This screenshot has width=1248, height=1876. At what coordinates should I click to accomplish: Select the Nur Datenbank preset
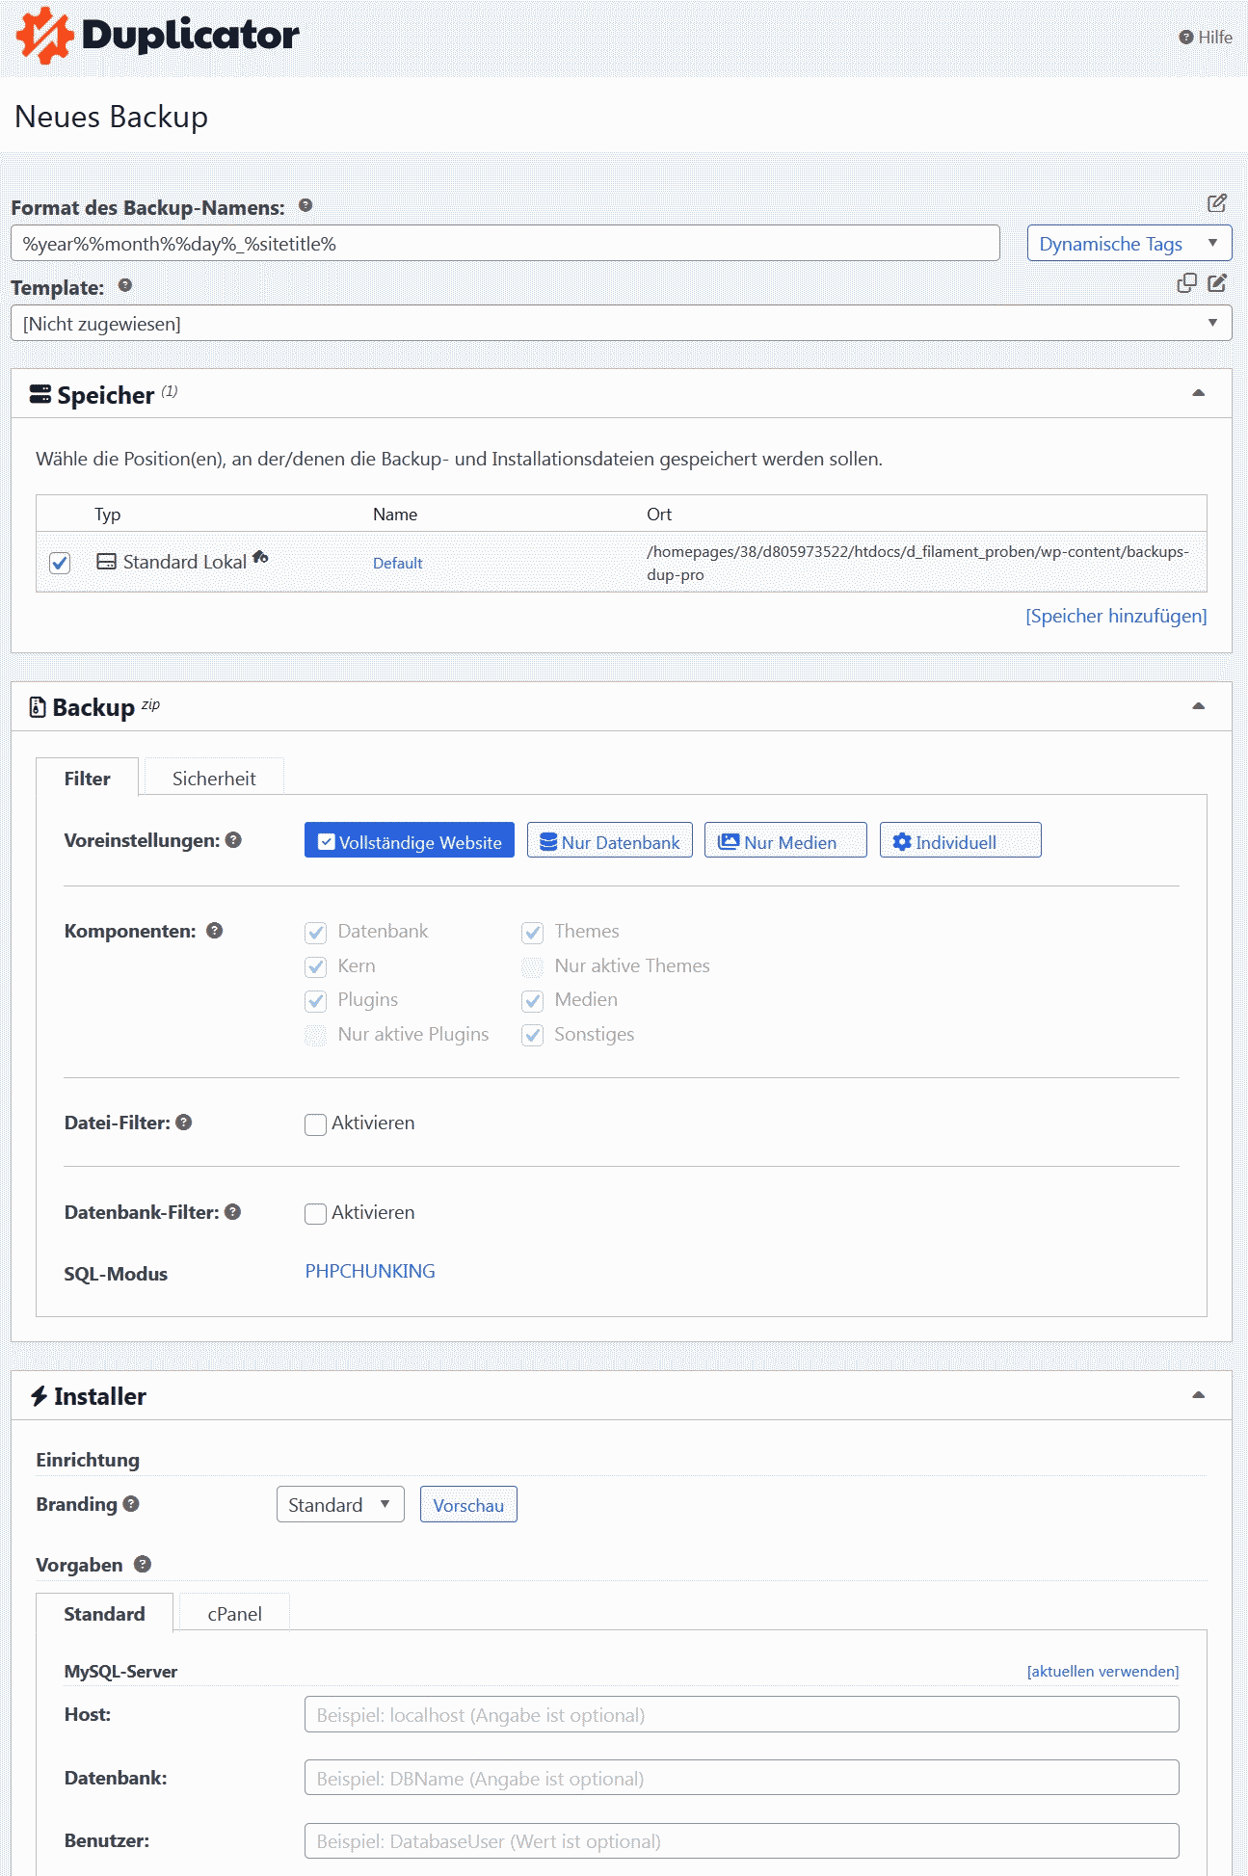(609, 841)
